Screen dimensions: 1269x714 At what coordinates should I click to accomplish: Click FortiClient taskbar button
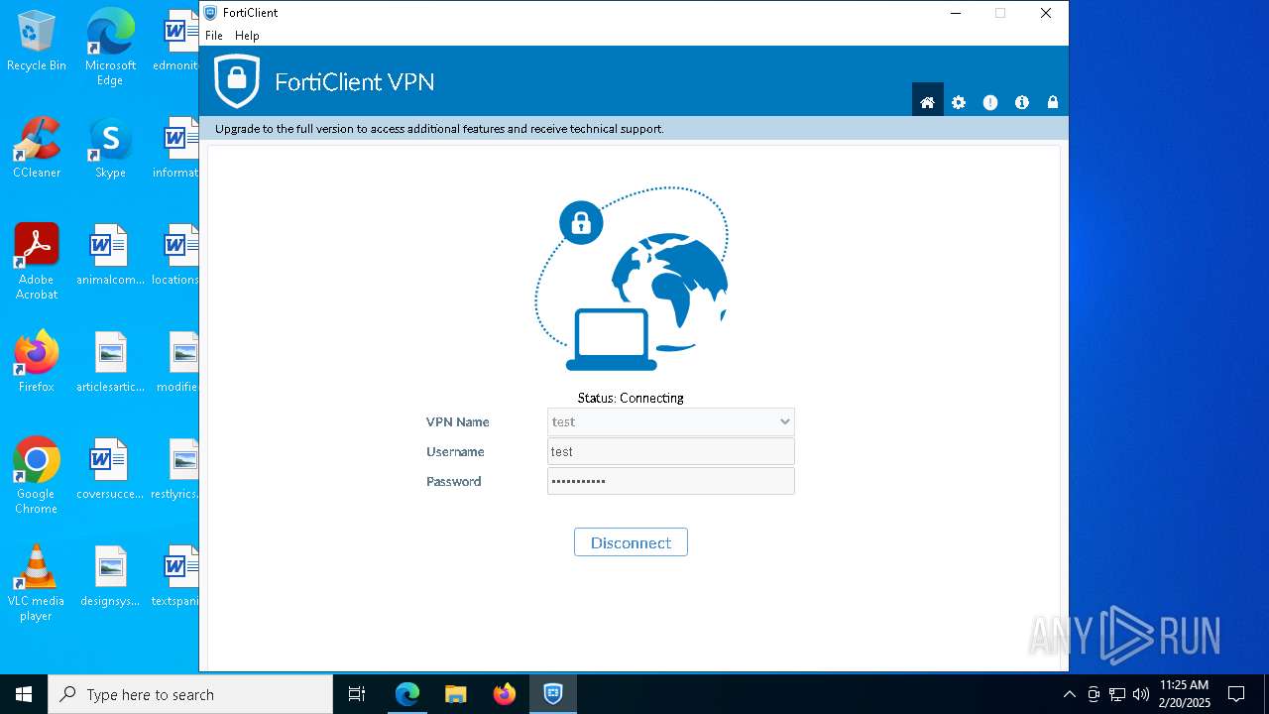[553, 694]
